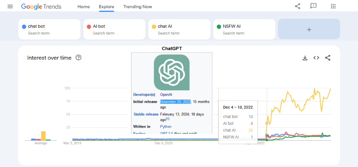Add a new comparison term
358x167 pixels.
pyautogui.click(x=309, y=29)
